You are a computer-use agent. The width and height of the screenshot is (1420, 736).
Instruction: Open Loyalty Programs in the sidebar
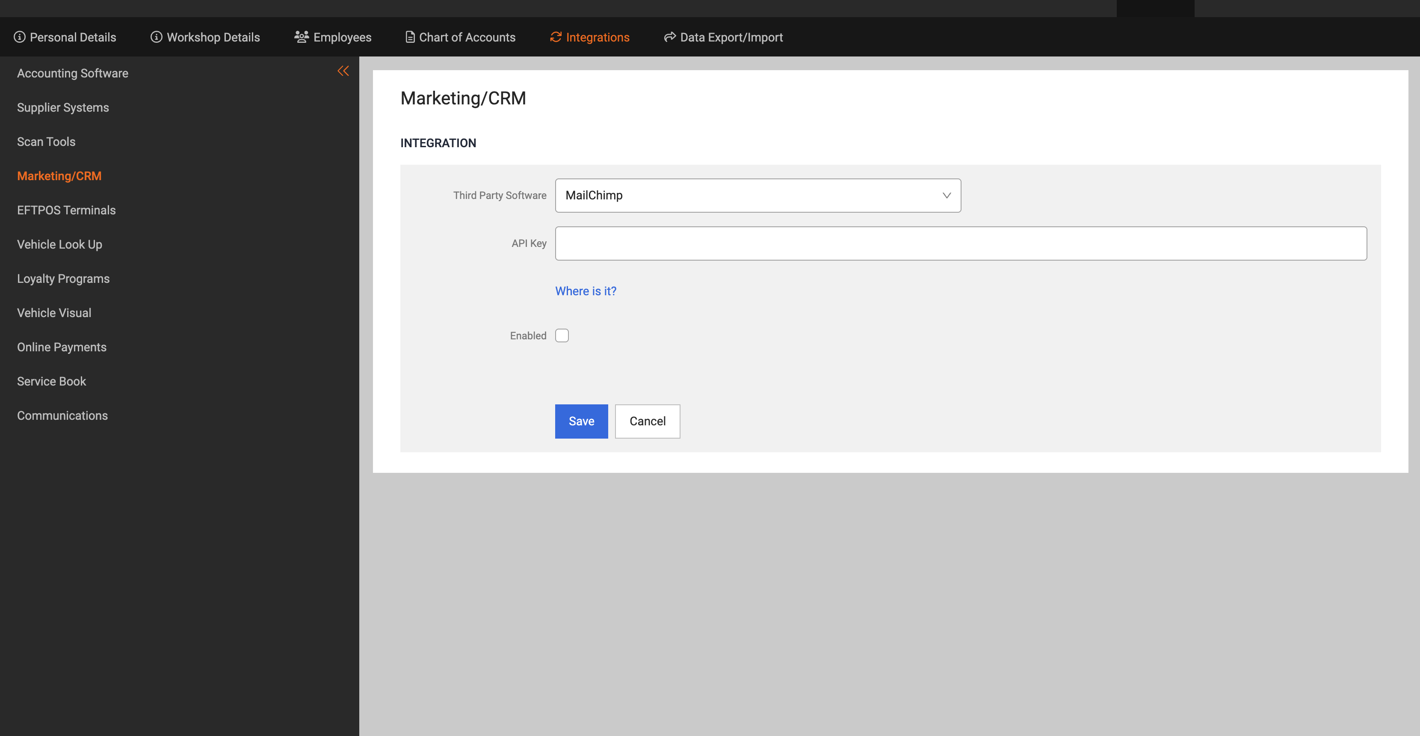[63, 279]
